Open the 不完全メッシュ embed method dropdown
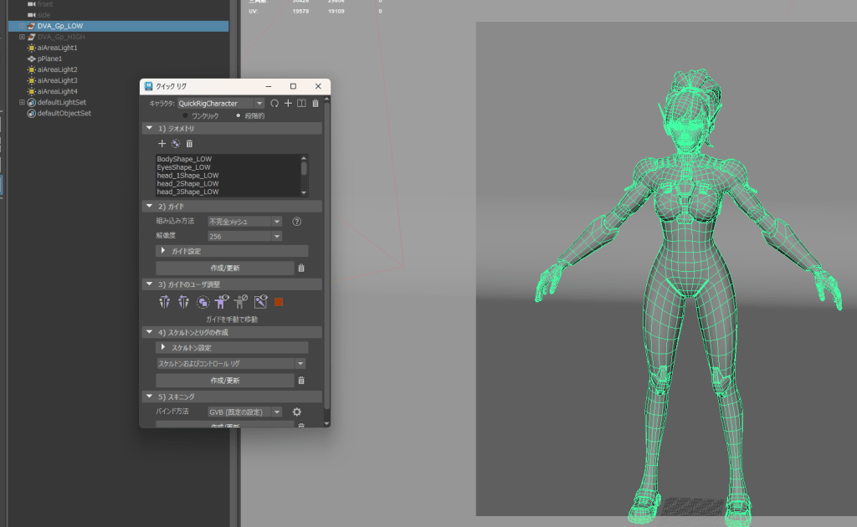The image size is (857, 527). 244,222
